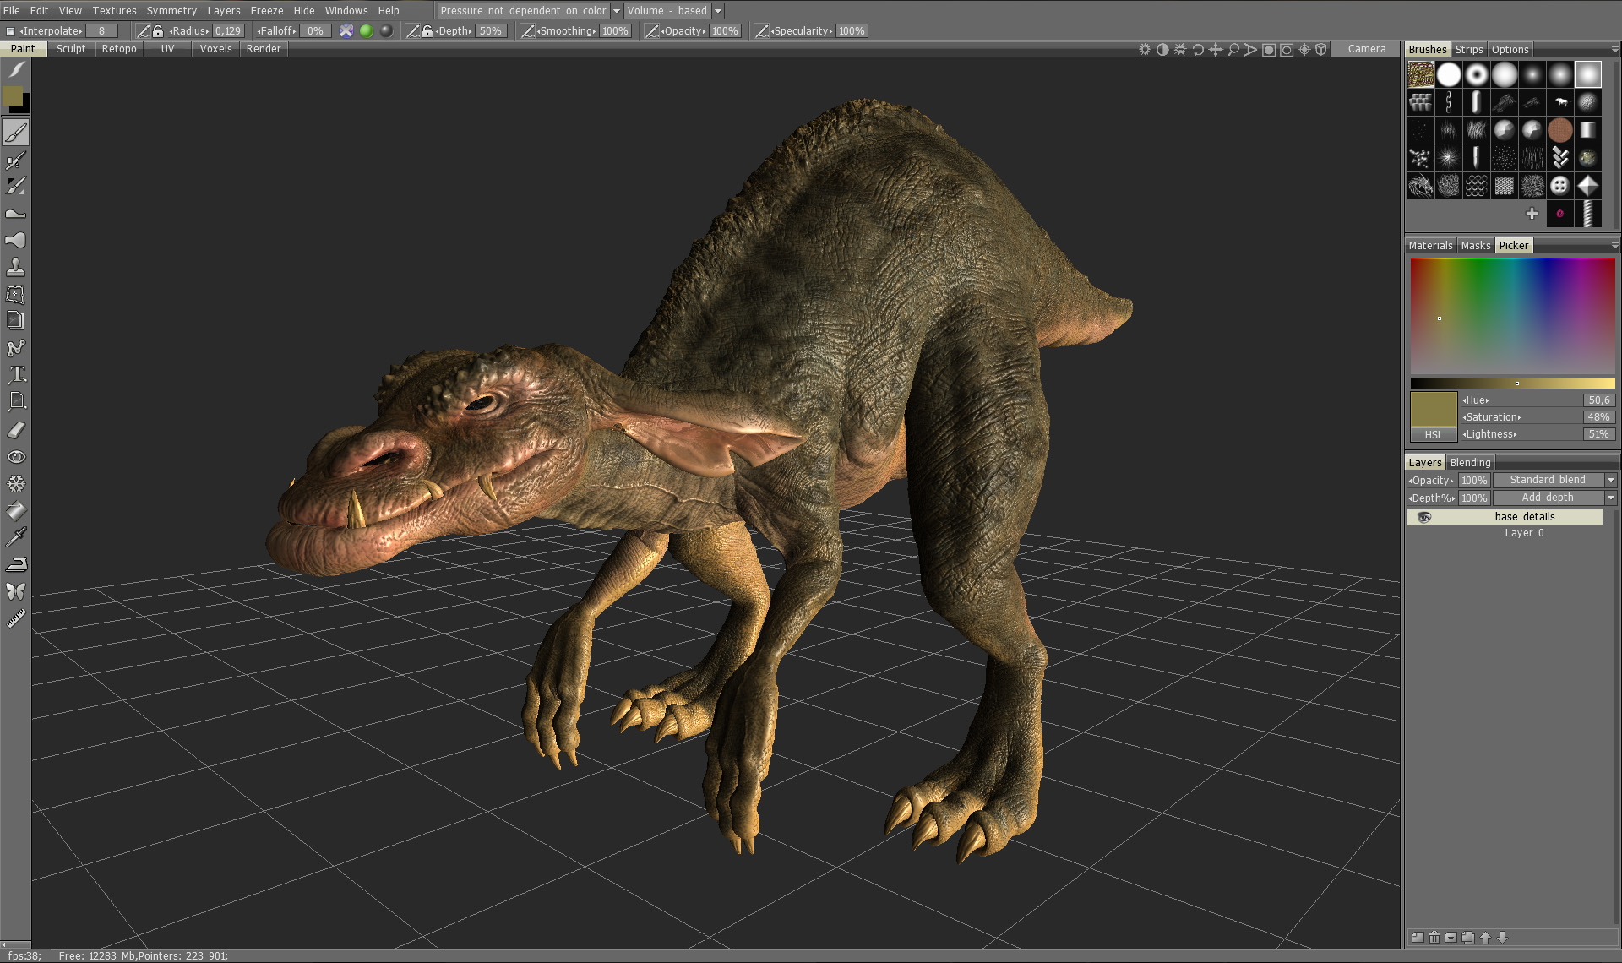Click the new layer icon
This screenshot has width=1622, height=963.
pyautogui.click(x=1418, y=937)
